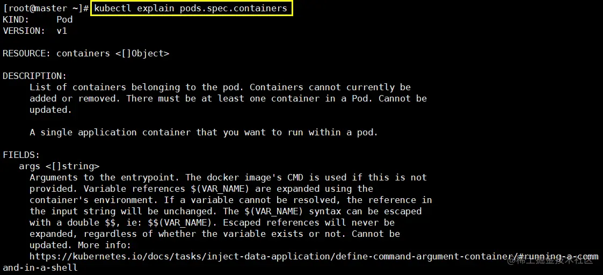Click the wrapped 'and-in-a-shell' URL ending

[x=40, y=267]
